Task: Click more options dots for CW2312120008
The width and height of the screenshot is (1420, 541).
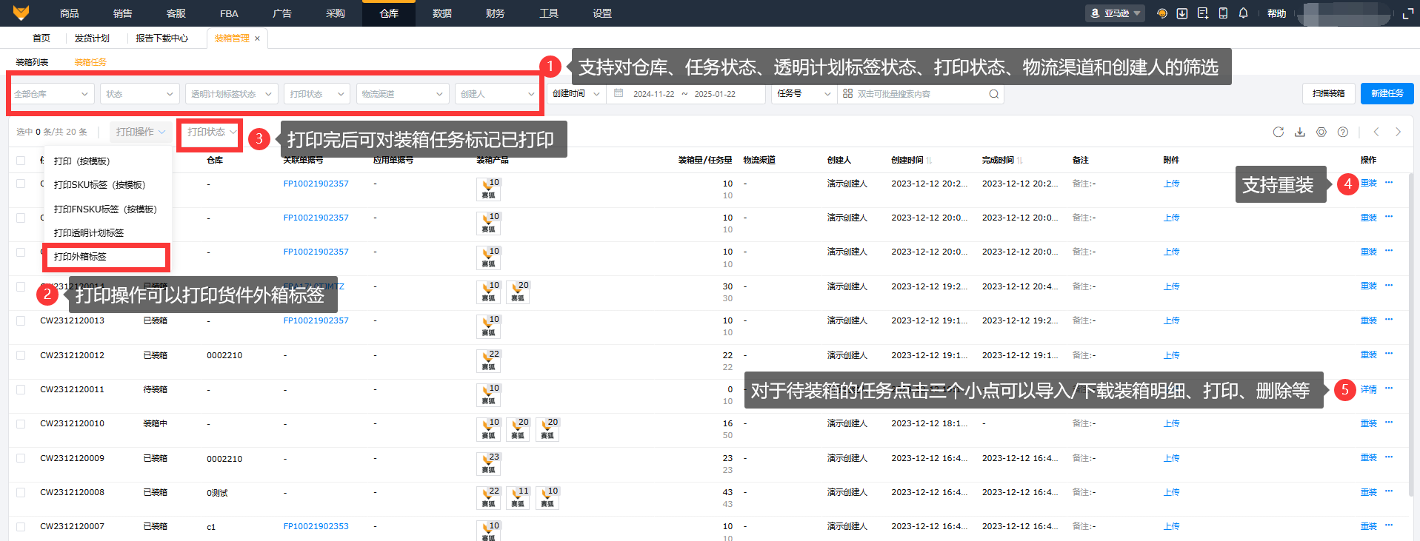Action: pyautogui.click(x=1389, y=491)
